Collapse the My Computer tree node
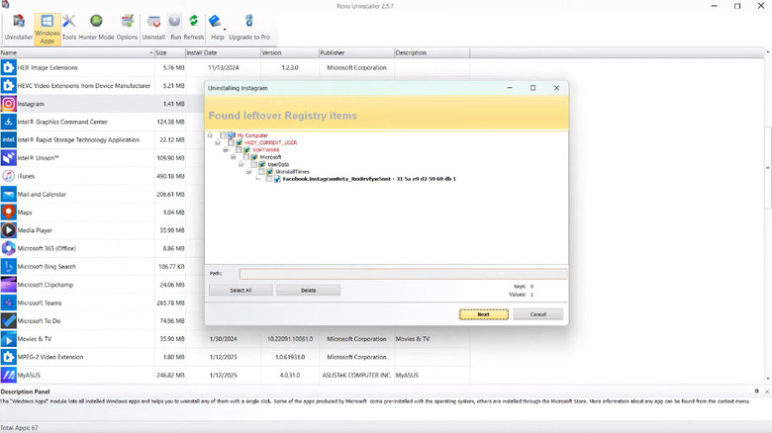 click(x=210, y=135)
